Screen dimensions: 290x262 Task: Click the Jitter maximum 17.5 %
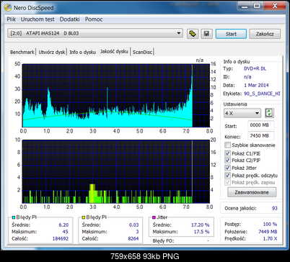(x=201, y=232)
